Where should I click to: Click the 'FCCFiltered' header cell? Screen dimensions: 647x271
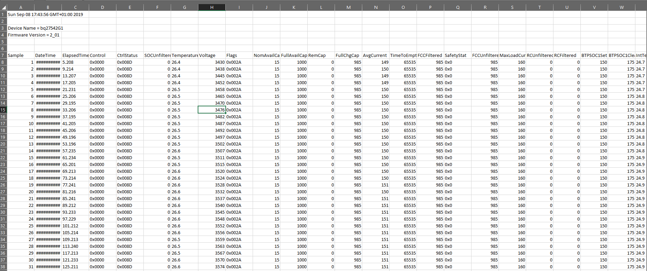coord(430,55)
